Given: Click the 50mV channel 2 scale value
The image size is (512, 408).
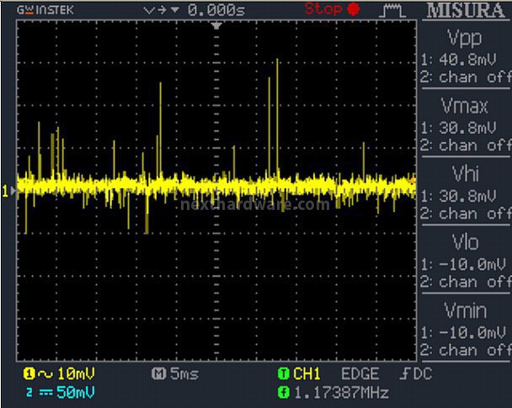Looking at the screenshot, I should [x=76, y=392].
